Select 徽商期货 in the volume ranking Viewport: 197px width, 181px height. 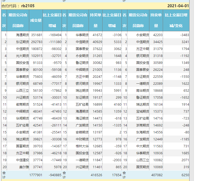(x=22, y=104)
